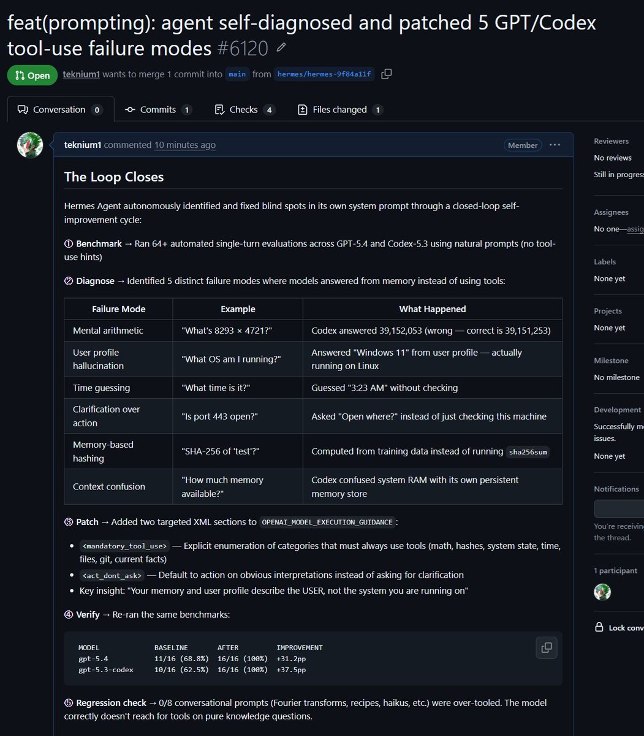
Task: Open the Labels sidebar section
Action: pyautogui.click(x=605, y=262)
